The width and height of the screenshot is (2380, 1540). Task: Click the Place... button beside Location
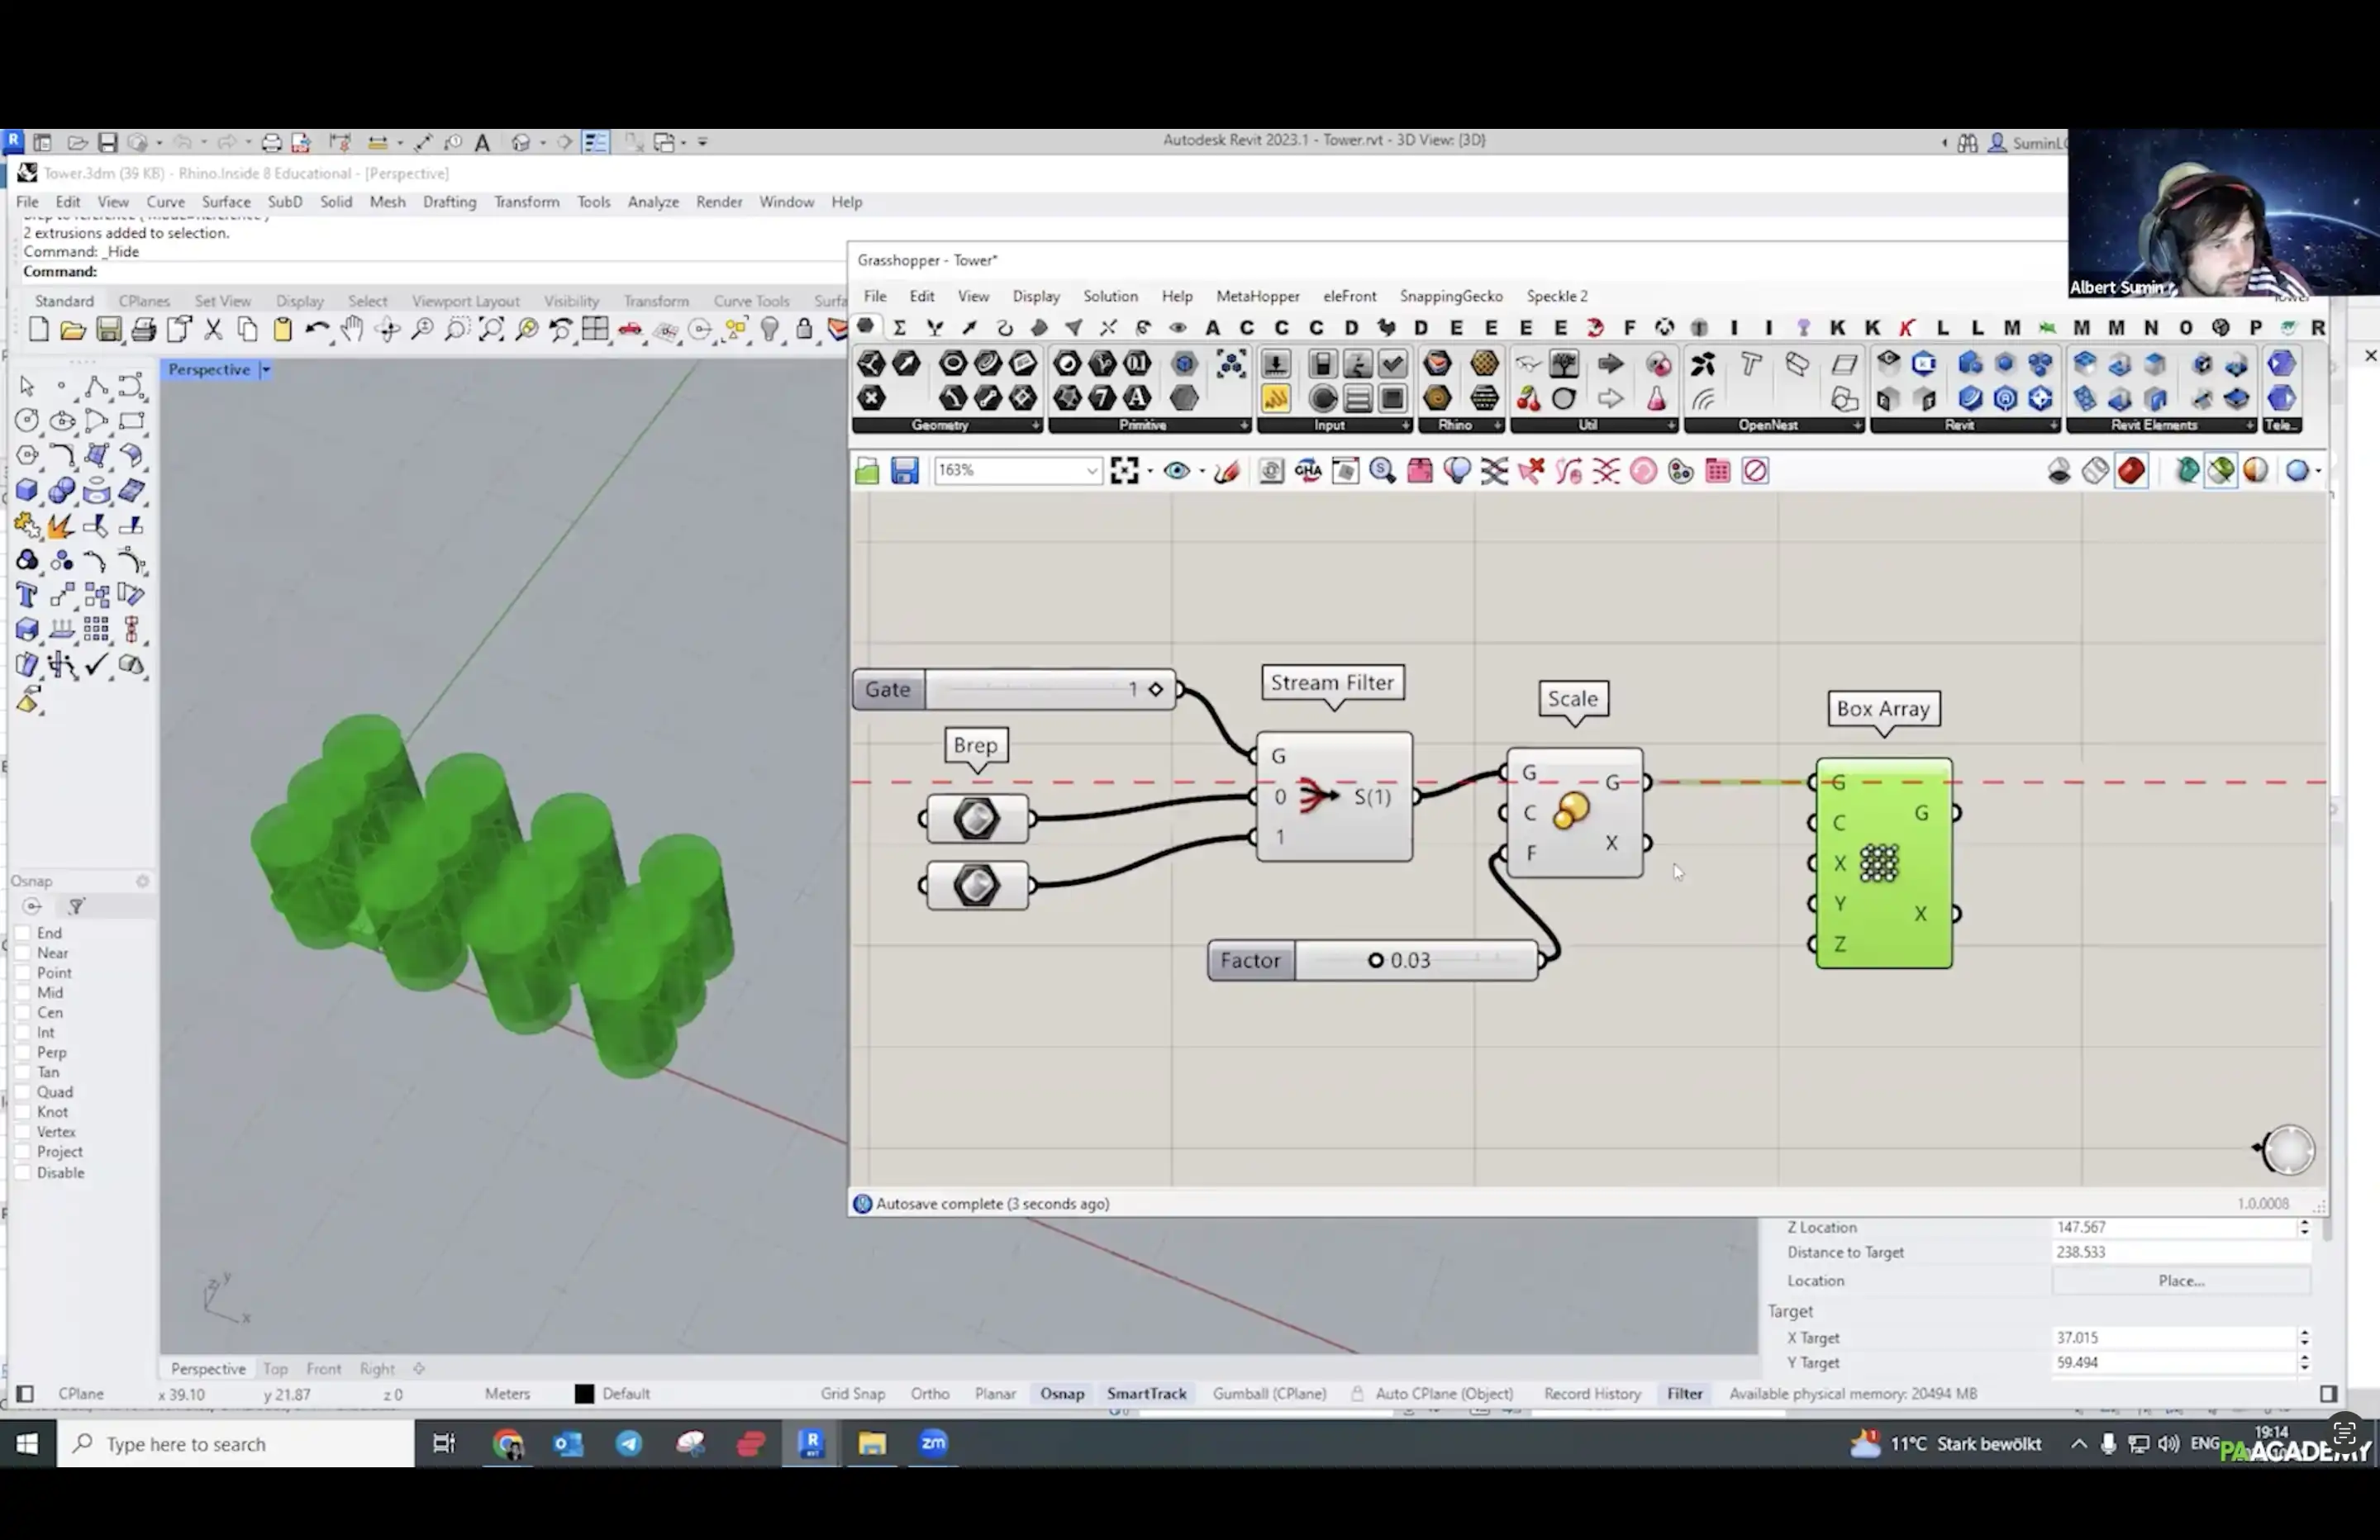point(2181,1280)
